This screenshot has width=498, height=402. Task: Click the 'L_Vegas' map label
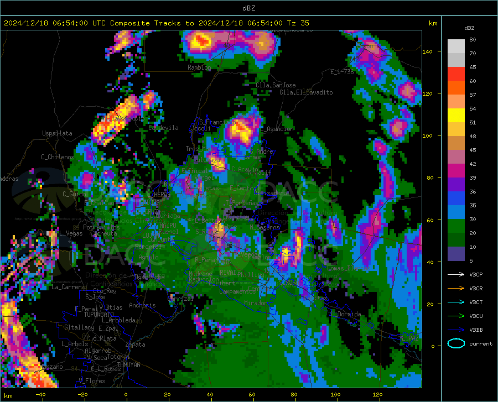[71, 233]
